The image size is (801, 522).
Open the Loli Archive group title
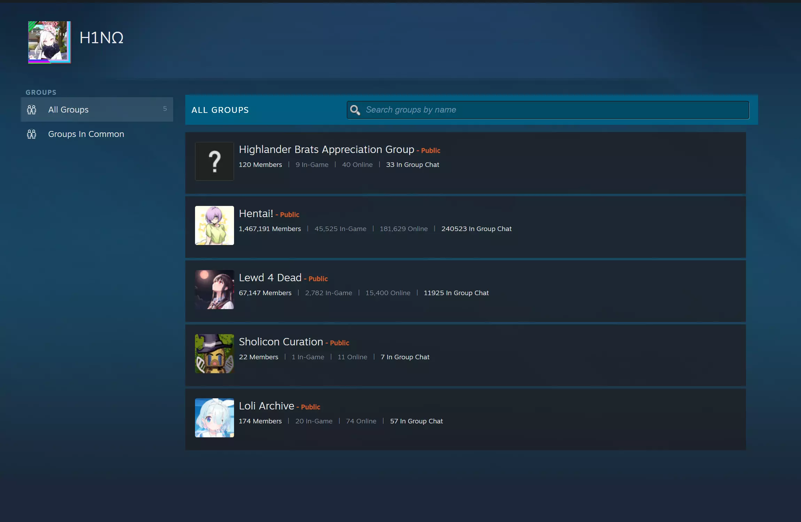pyautogui.click(x=267, y=406)
